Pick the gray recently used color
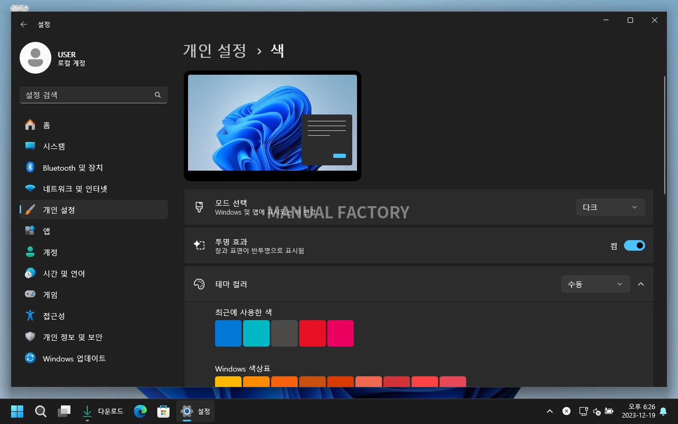The image size is (678, 424). [284, 333]
